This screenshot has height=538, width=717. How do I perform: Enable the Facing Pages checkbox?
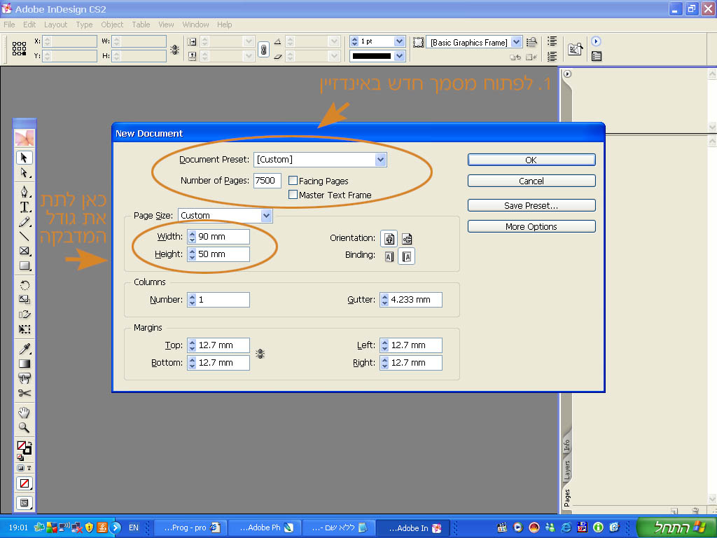(293, 181)
